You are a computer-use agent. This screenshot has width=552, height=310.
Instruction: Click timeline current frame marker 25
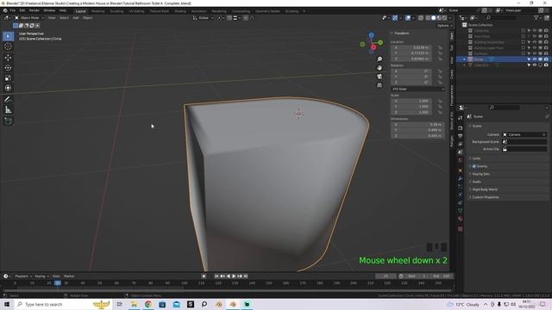tap(58, 283)
